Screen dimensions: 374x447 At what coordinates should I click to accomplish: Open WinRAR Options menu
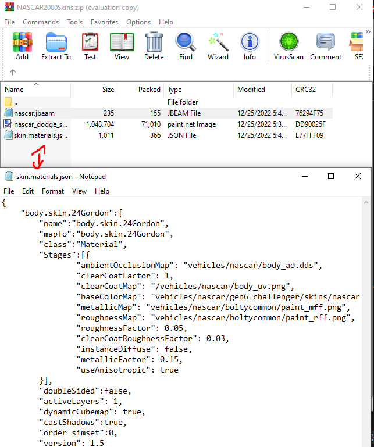[x=138, y=22]
